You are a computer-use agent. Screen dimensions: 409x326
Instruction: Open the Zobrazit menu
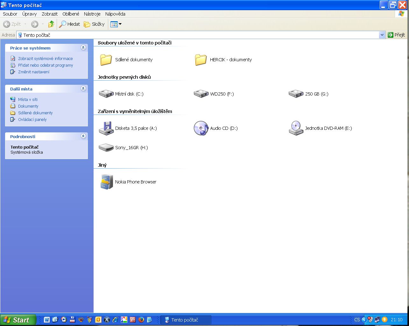click(50, 14)
